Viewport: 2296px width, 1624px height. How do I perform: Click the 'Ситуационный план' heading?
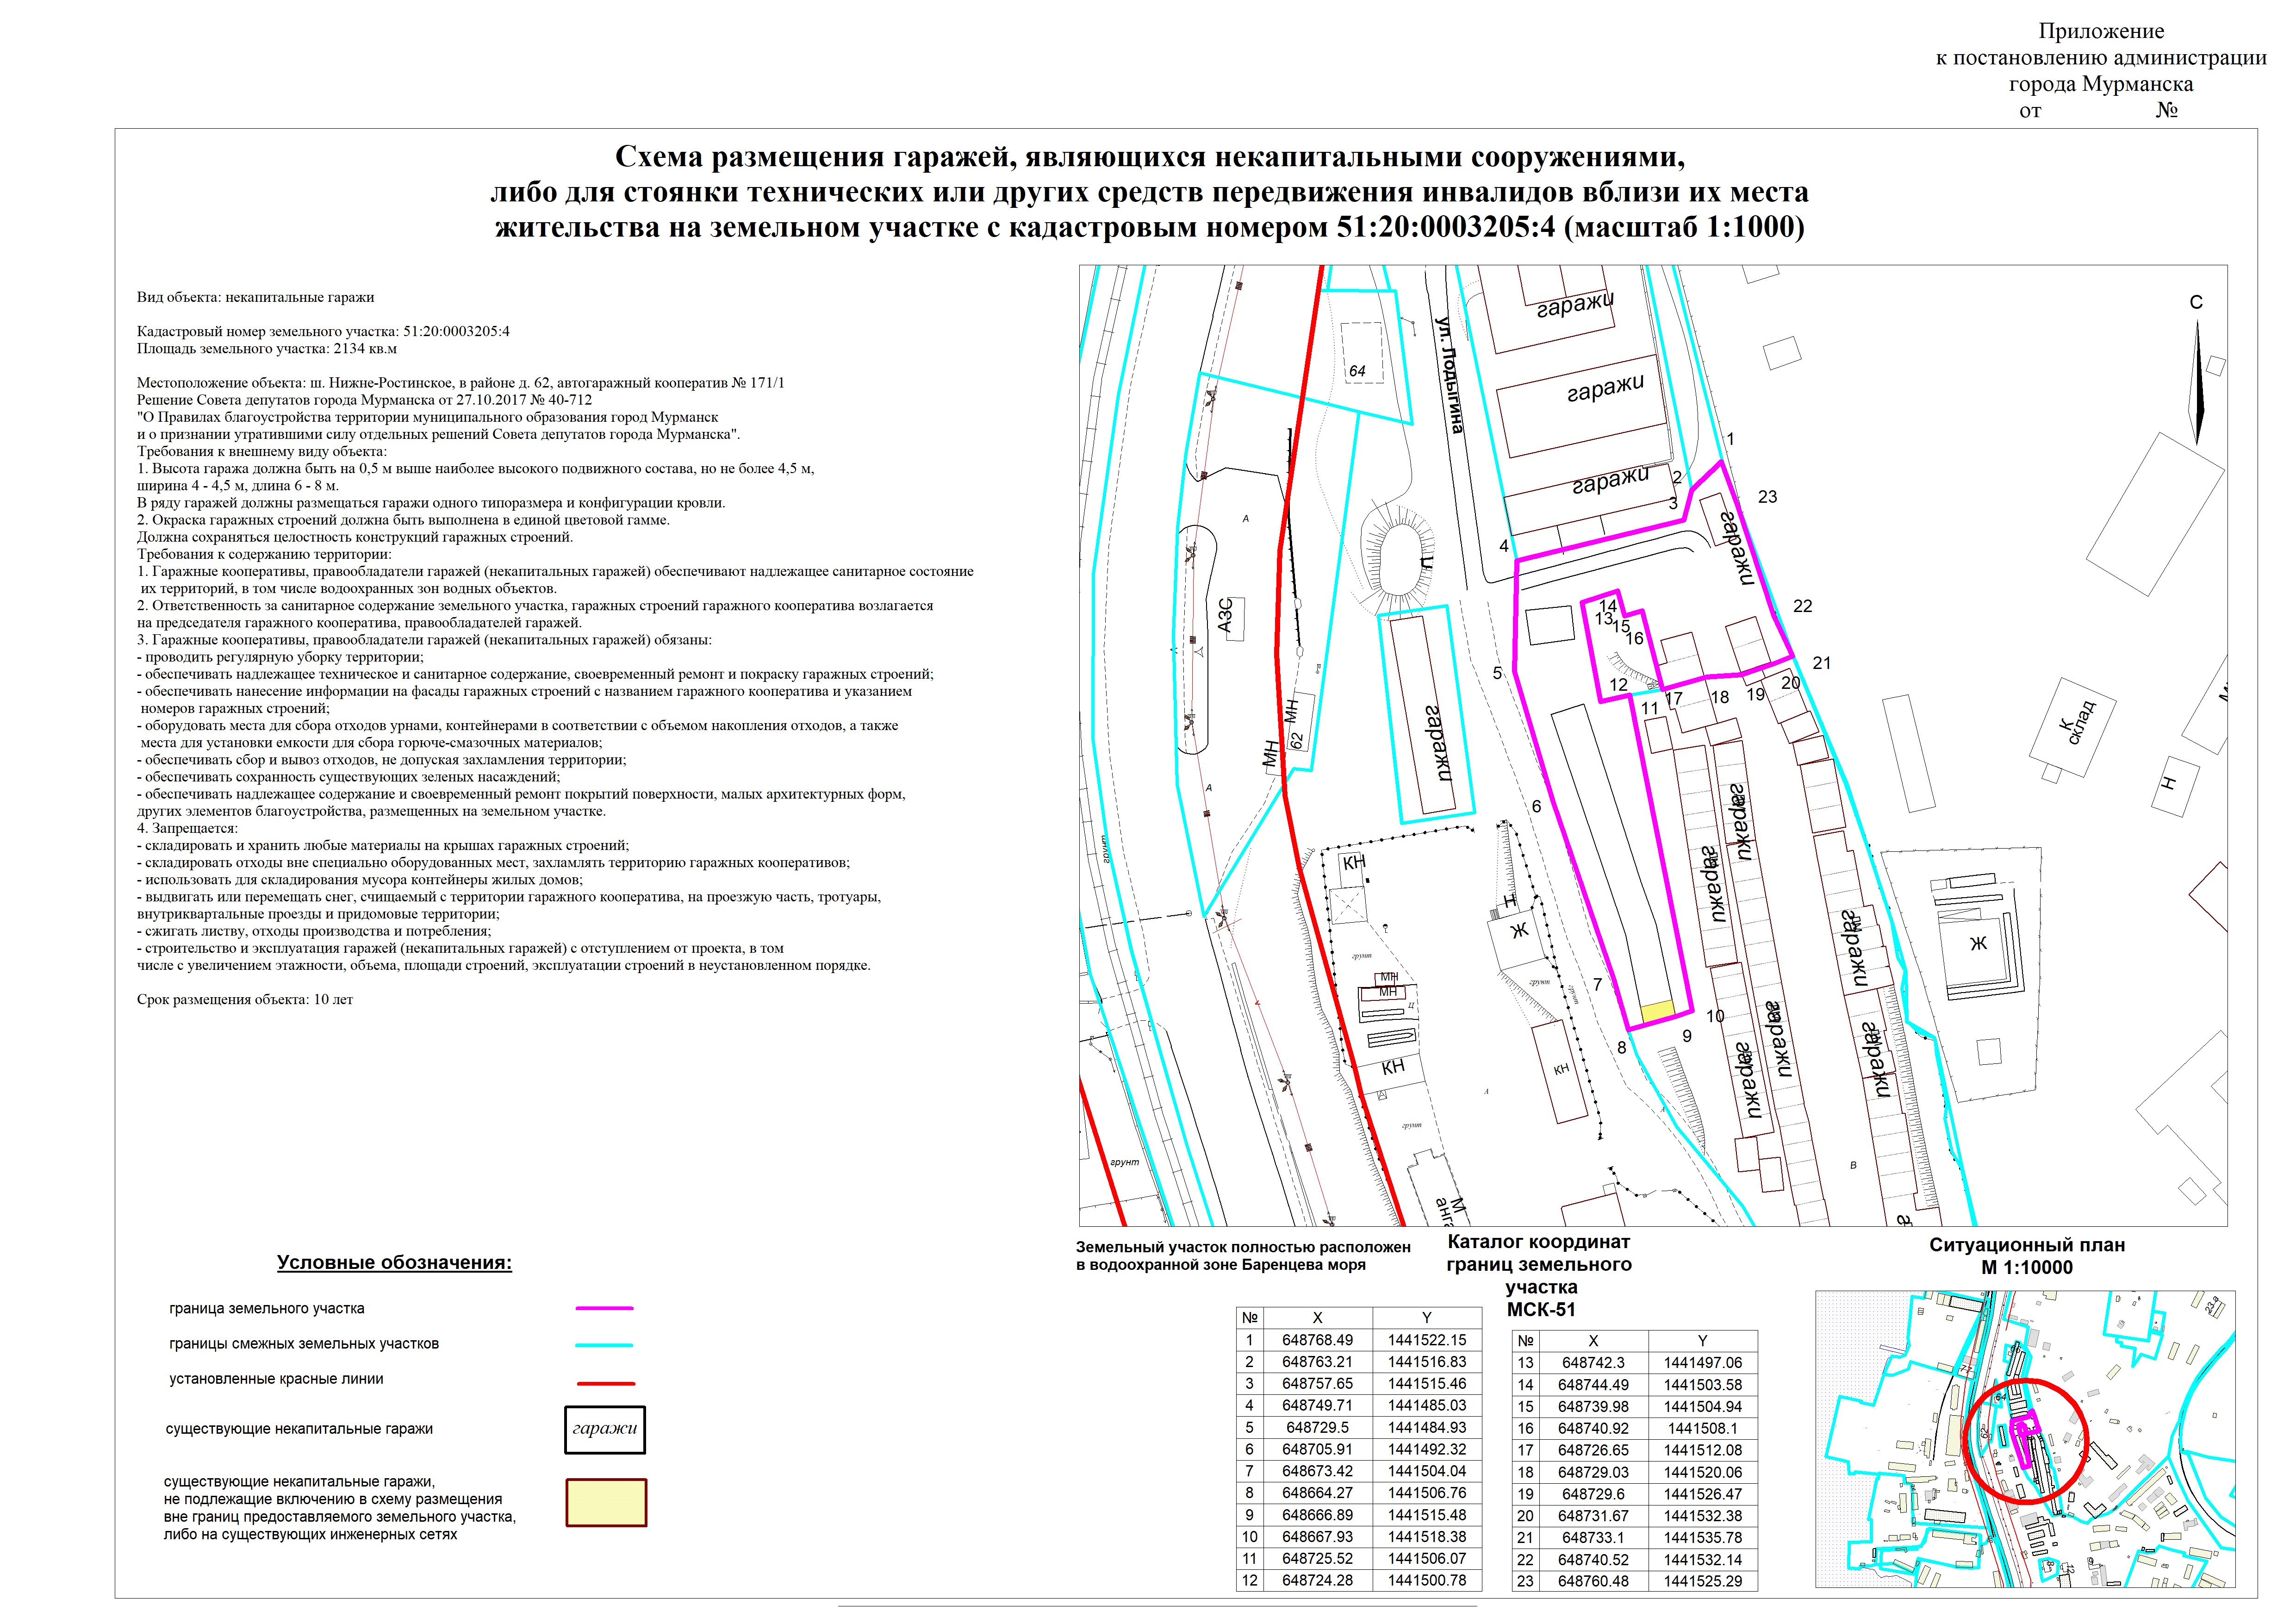2026,1245
